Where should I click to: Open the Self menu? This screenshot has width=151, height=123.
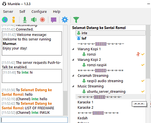click(x=22, y=11)
